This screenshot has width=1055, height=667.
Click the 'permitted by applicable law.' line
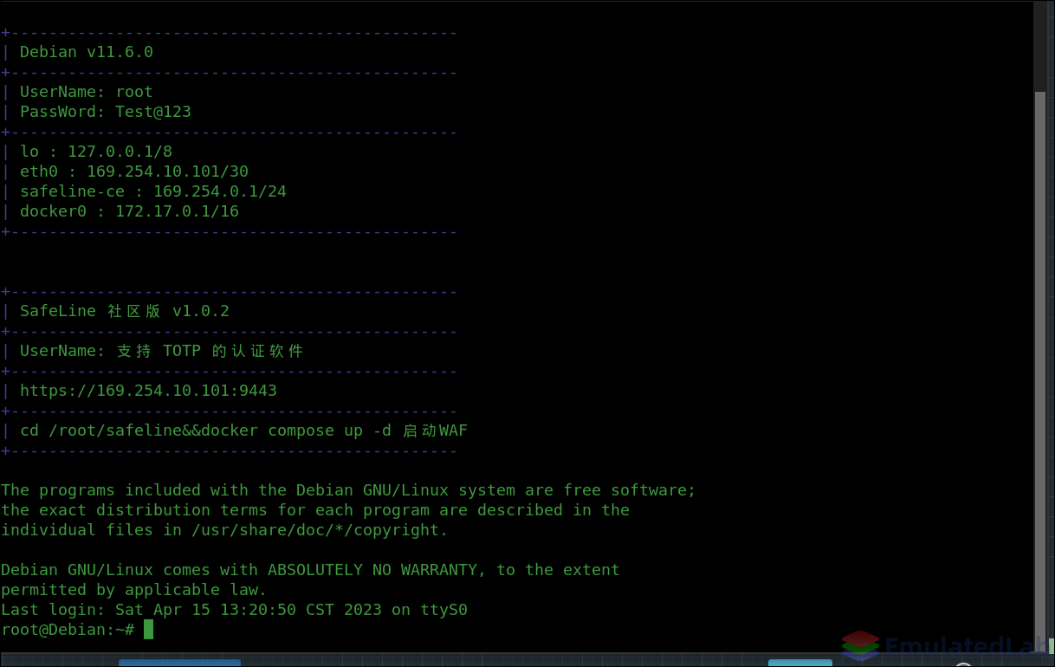point(134,590)
